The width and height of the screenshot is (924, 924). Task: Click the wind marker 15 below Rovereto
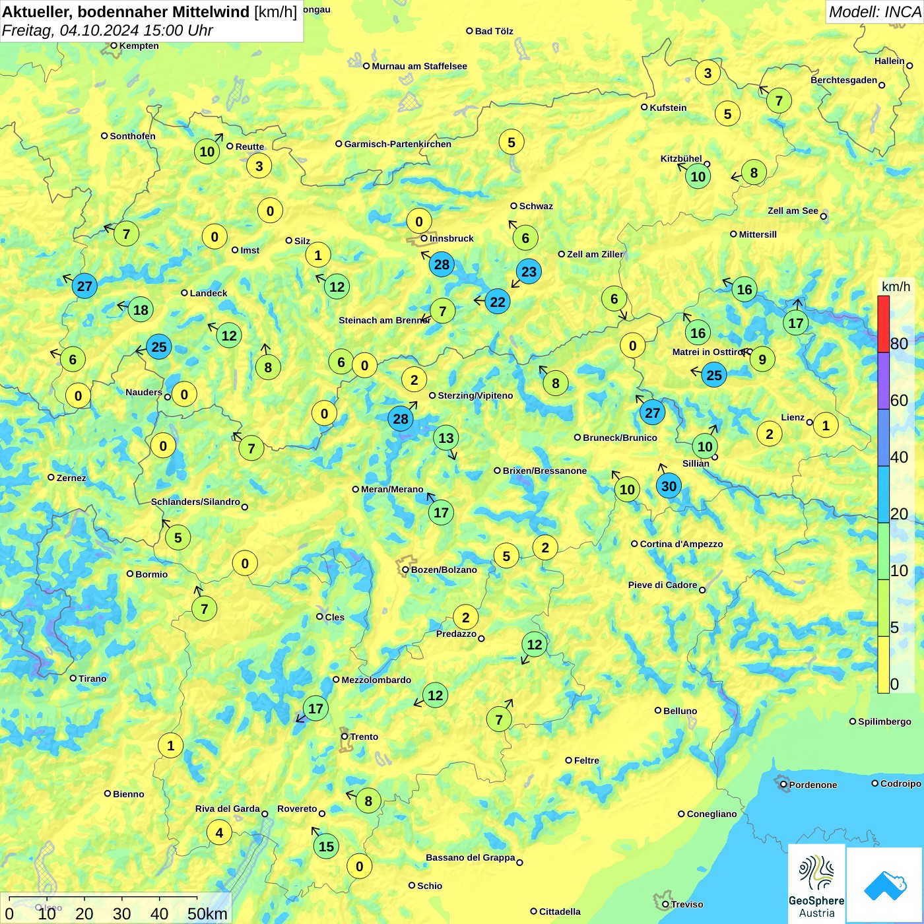(326, 846)
